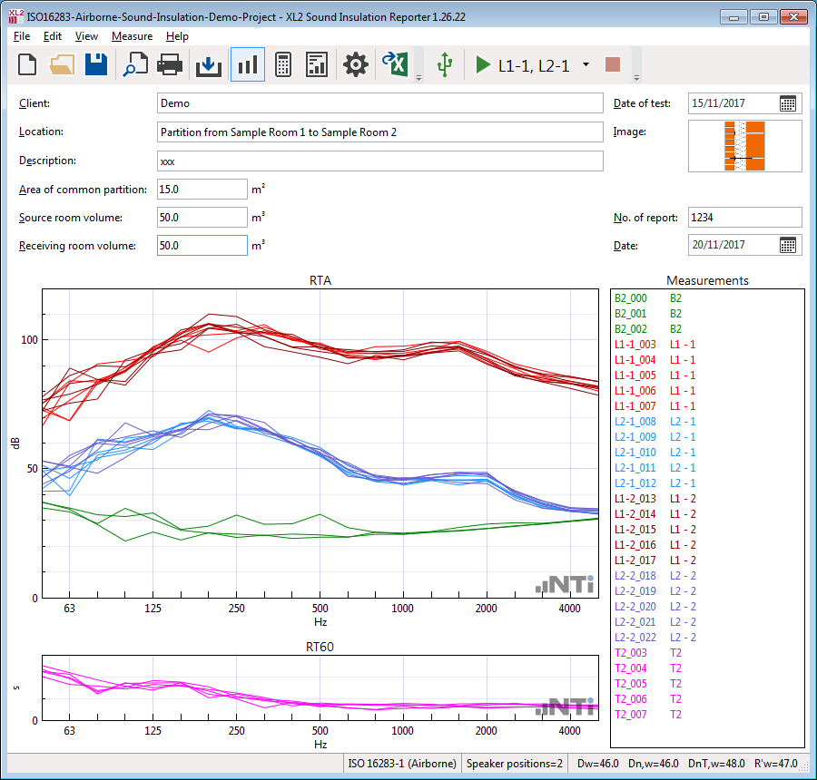The image size is (817, 780).
Task: Click the USB connection icon
Action: pyautogui.click(x=444, y=64)
